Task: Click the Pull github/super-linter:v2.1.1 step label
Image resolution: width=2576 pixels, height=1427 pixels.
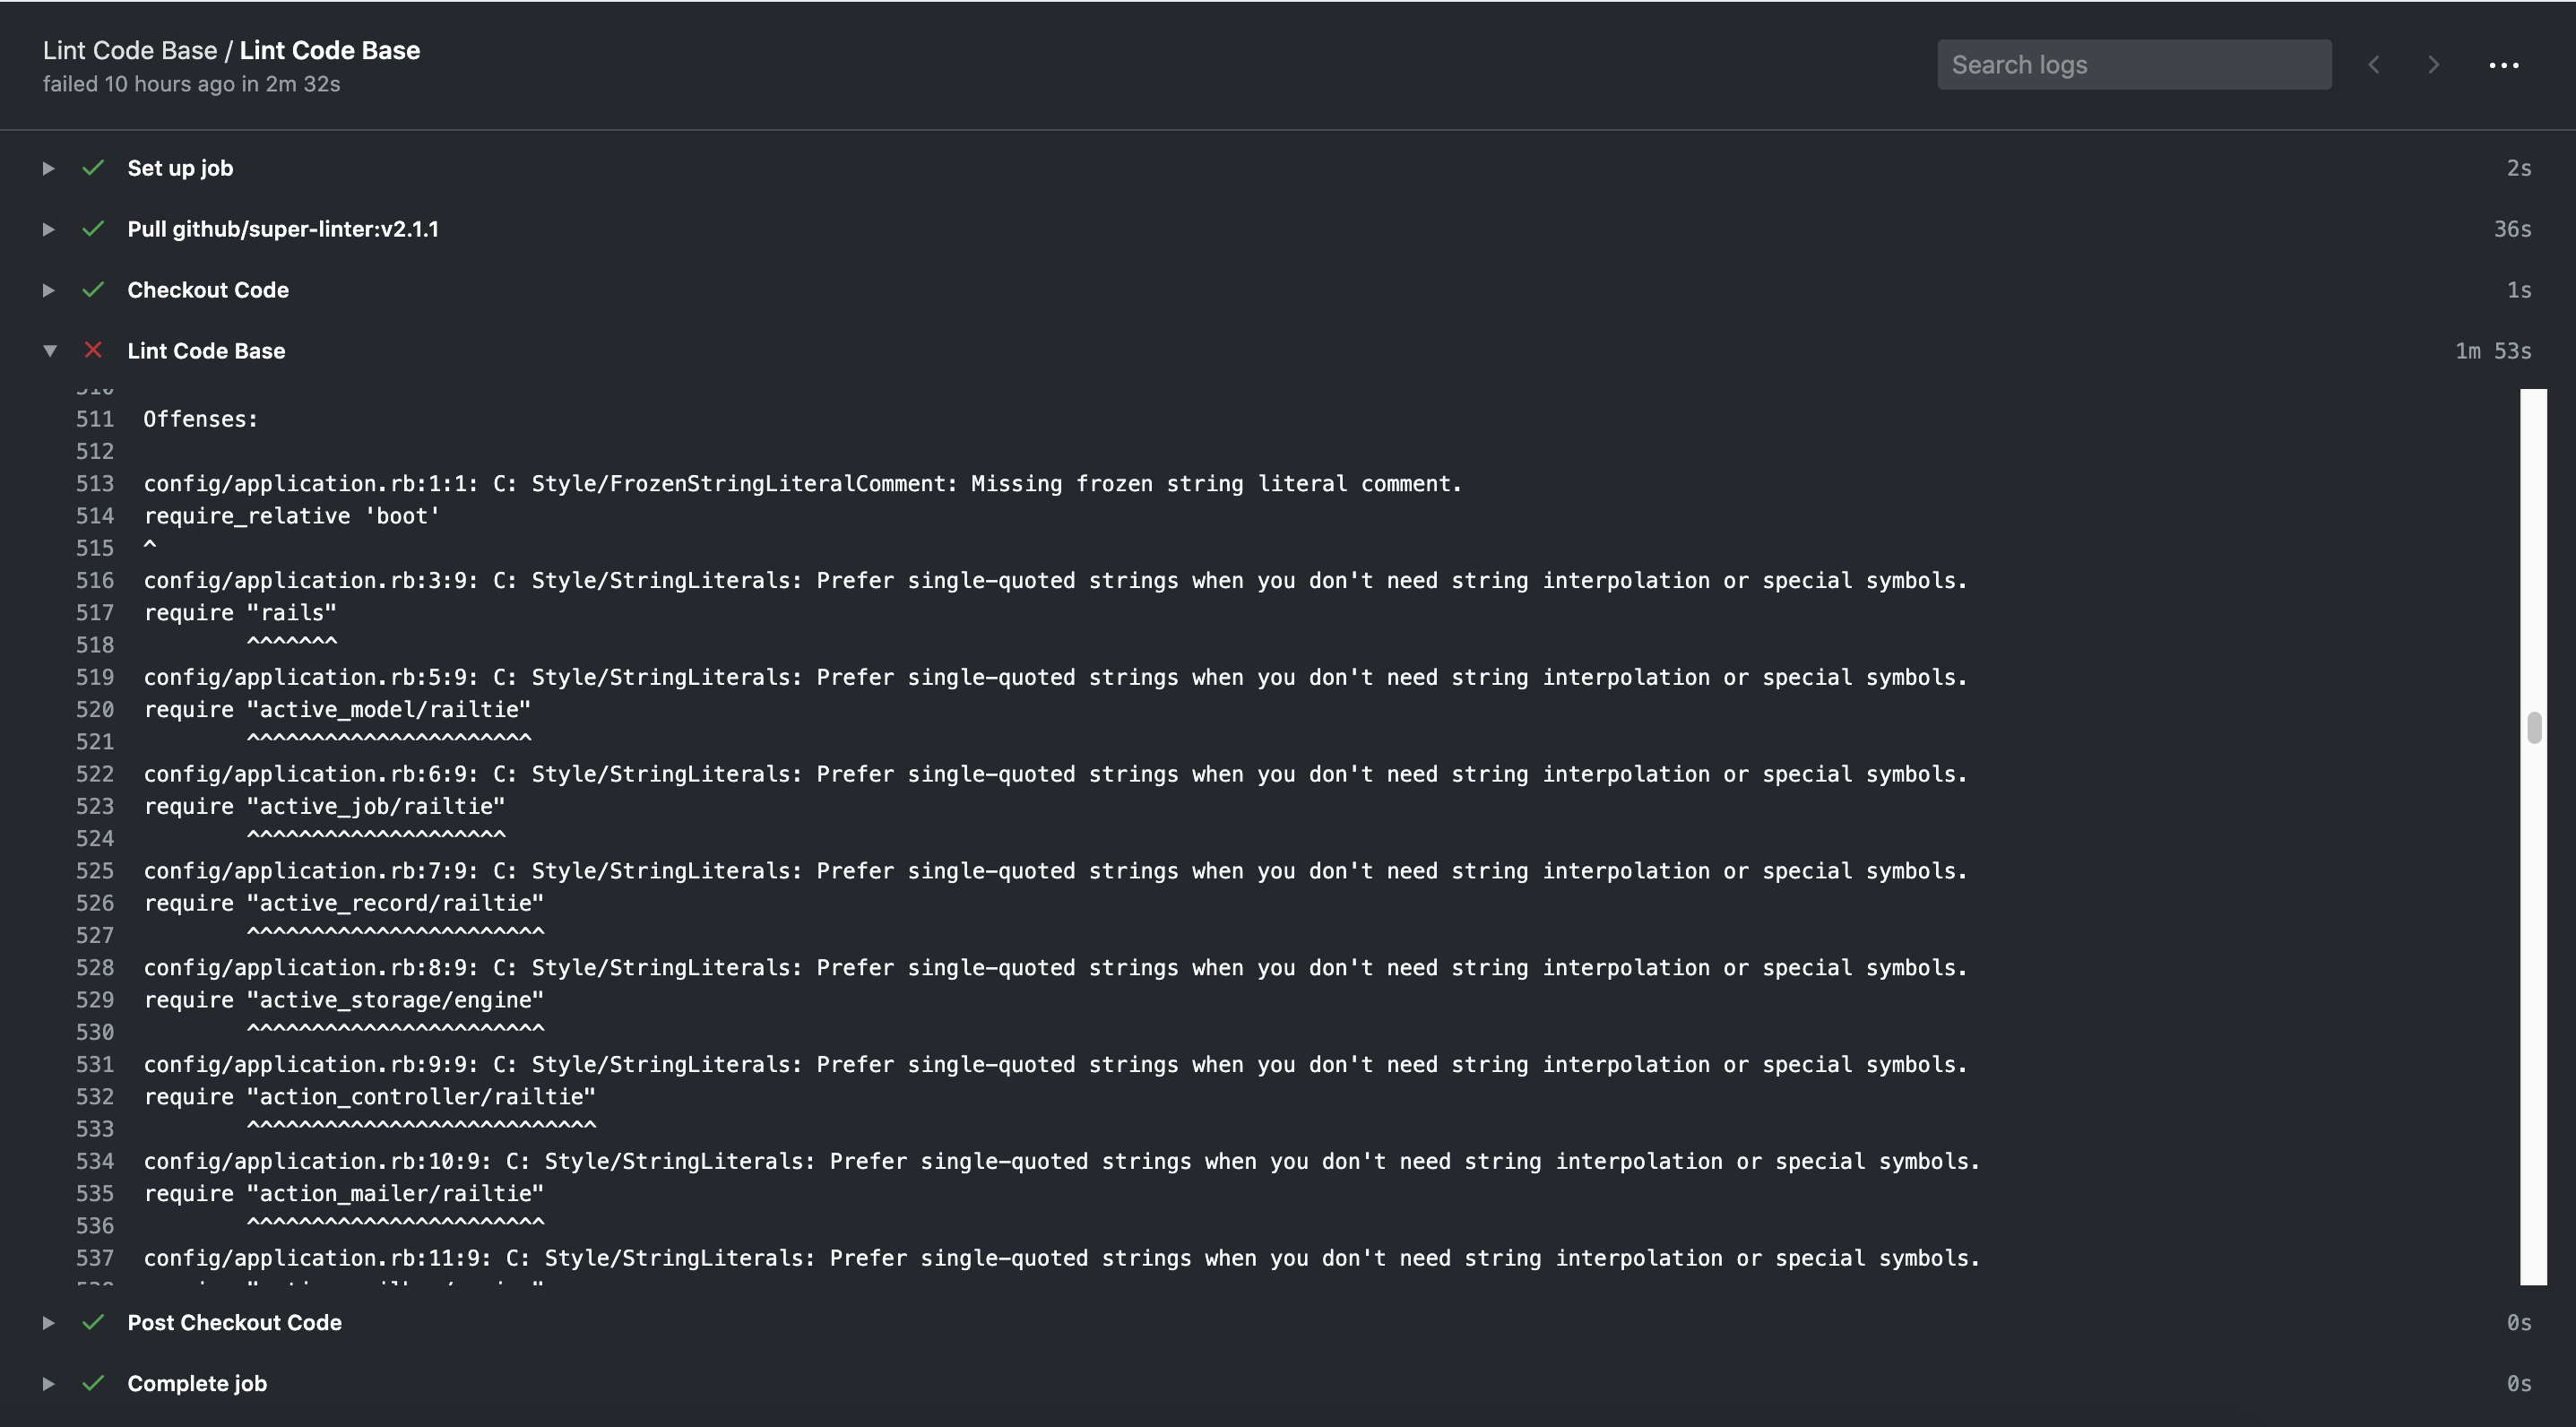Action: [283, 229]
